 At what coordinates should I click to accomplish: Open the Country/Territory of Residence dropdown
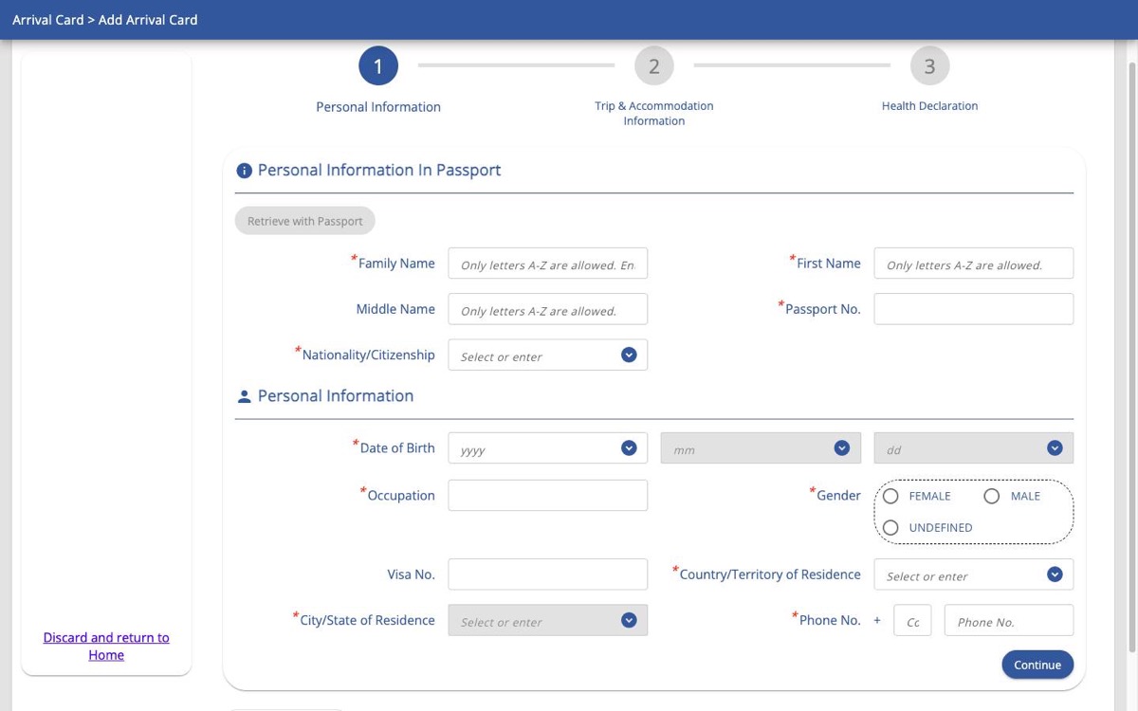pyautogui.click(x=974, y=574)
